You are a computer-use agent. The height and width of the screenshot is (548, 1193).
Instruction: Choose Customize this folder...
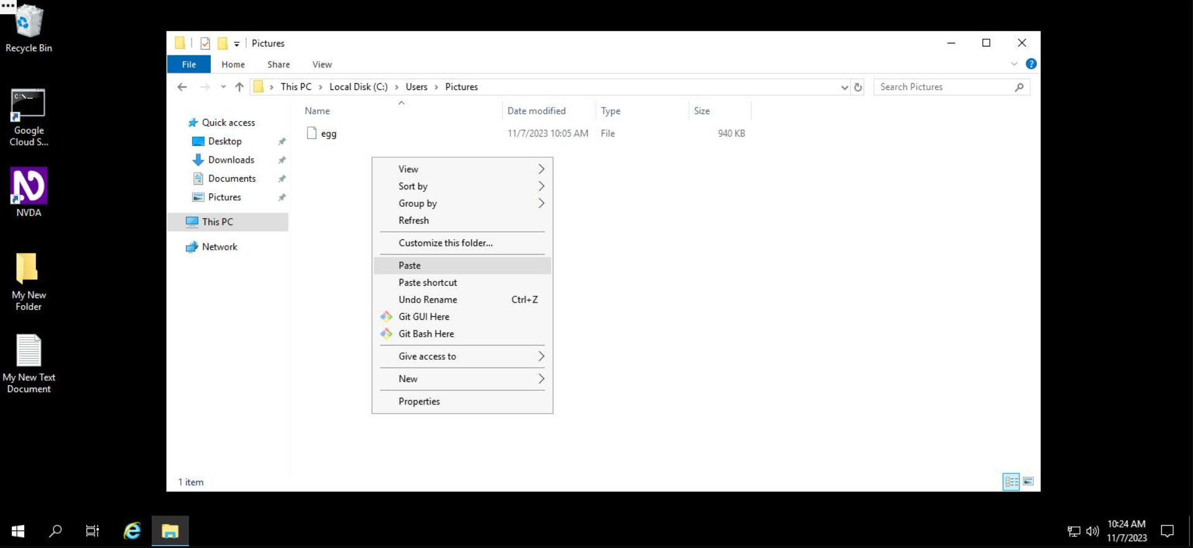click(463, 243)
